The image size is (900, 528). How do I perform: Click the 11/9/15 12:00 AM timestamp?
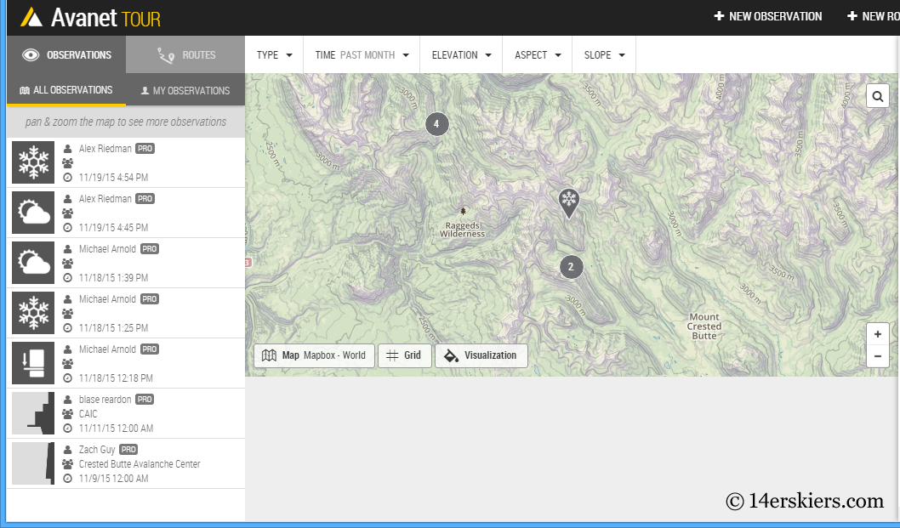[114, 479]
